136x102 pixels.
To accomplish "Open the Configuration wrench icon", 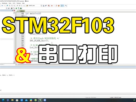I will [x=66, y=6].
